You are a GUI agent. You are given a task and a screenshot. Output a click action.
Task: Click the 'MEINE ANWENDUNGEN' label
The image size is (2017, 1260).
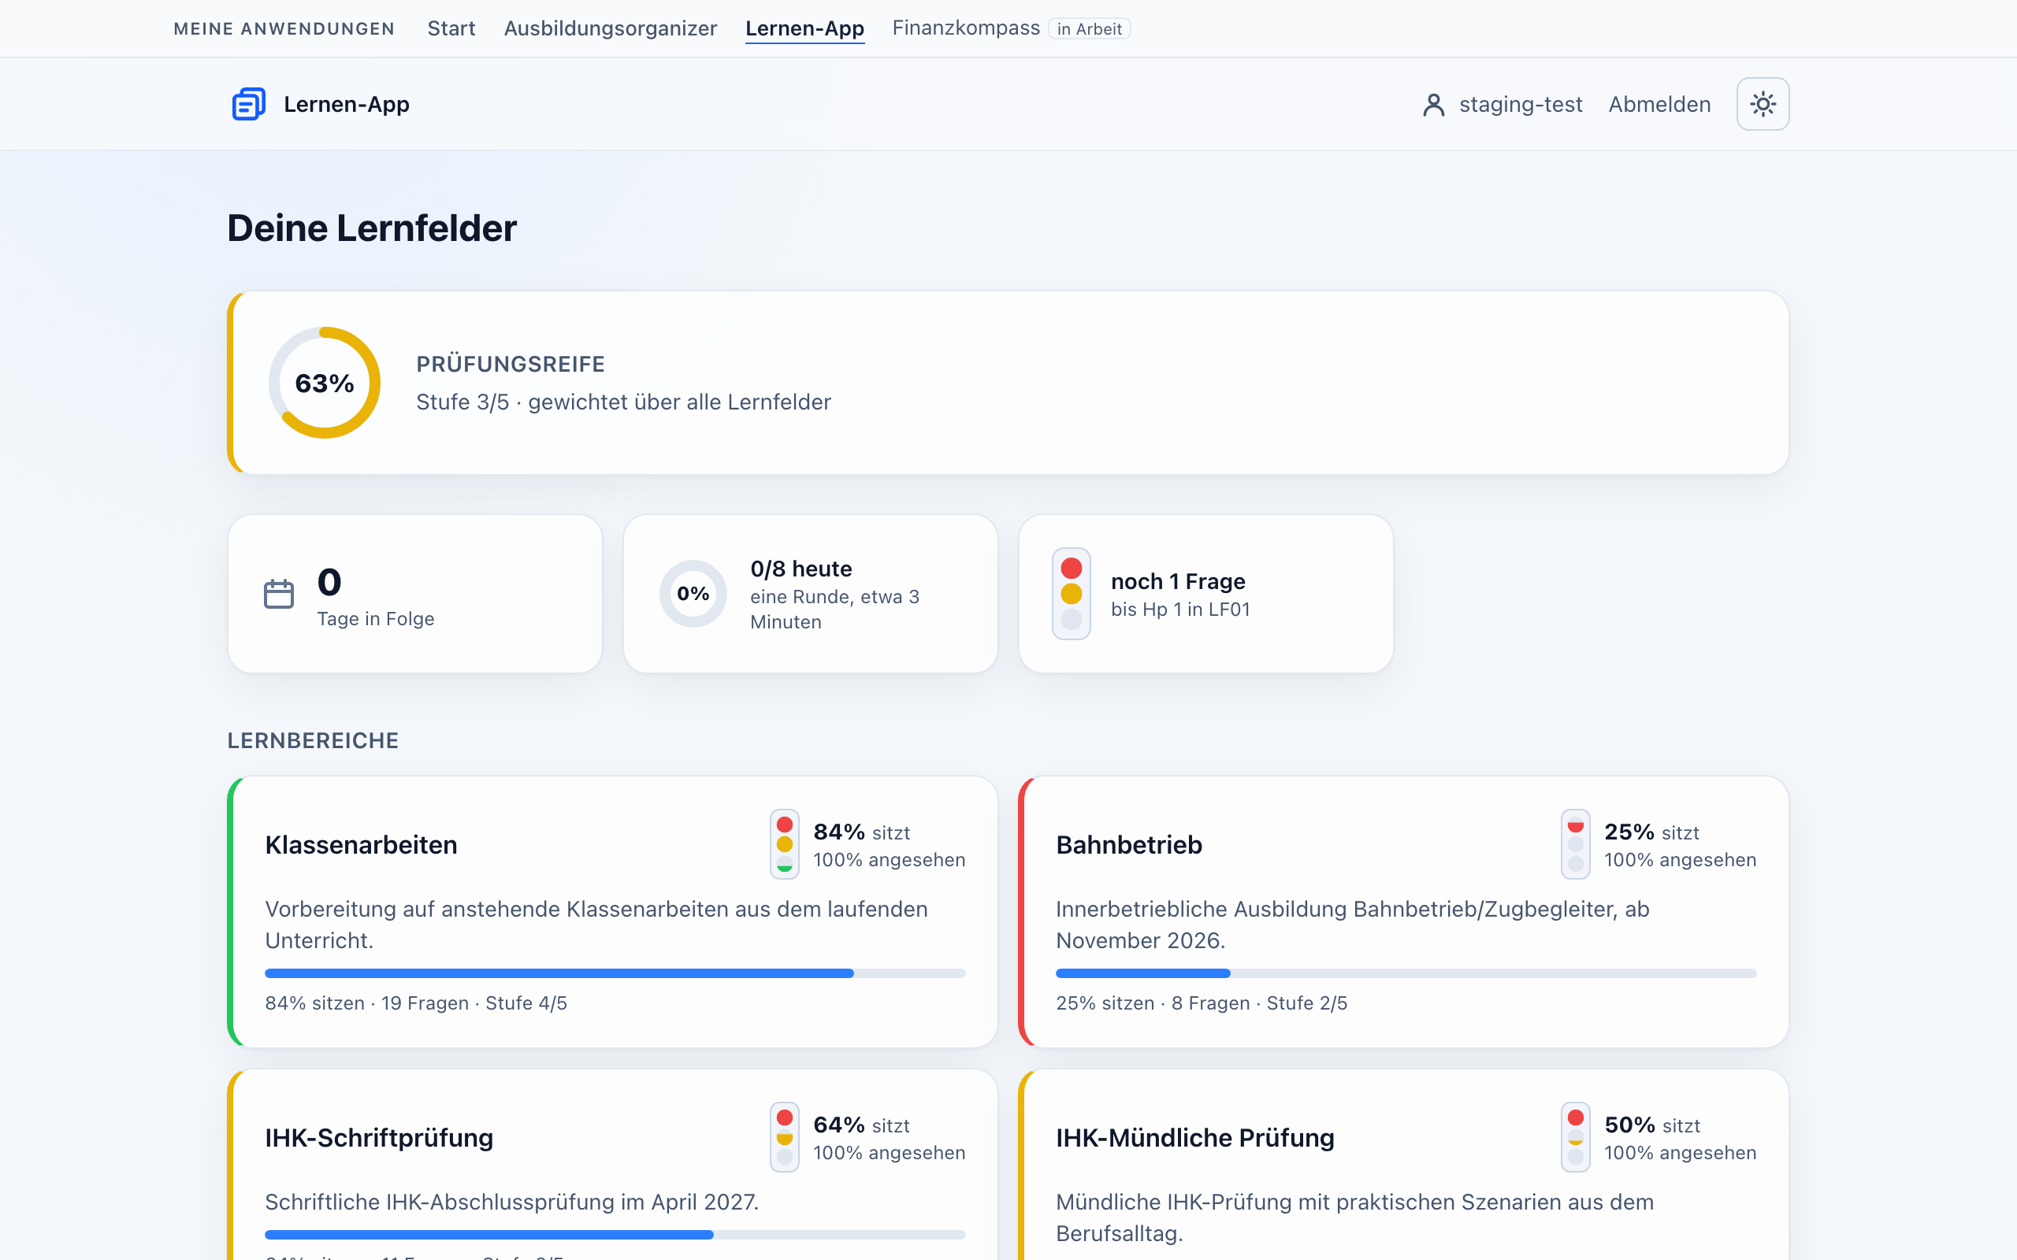click(284, 29)
